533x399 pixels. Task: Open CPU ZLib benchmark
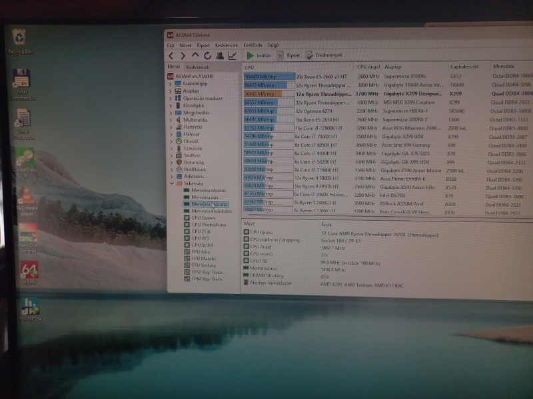tap(197, 231)
